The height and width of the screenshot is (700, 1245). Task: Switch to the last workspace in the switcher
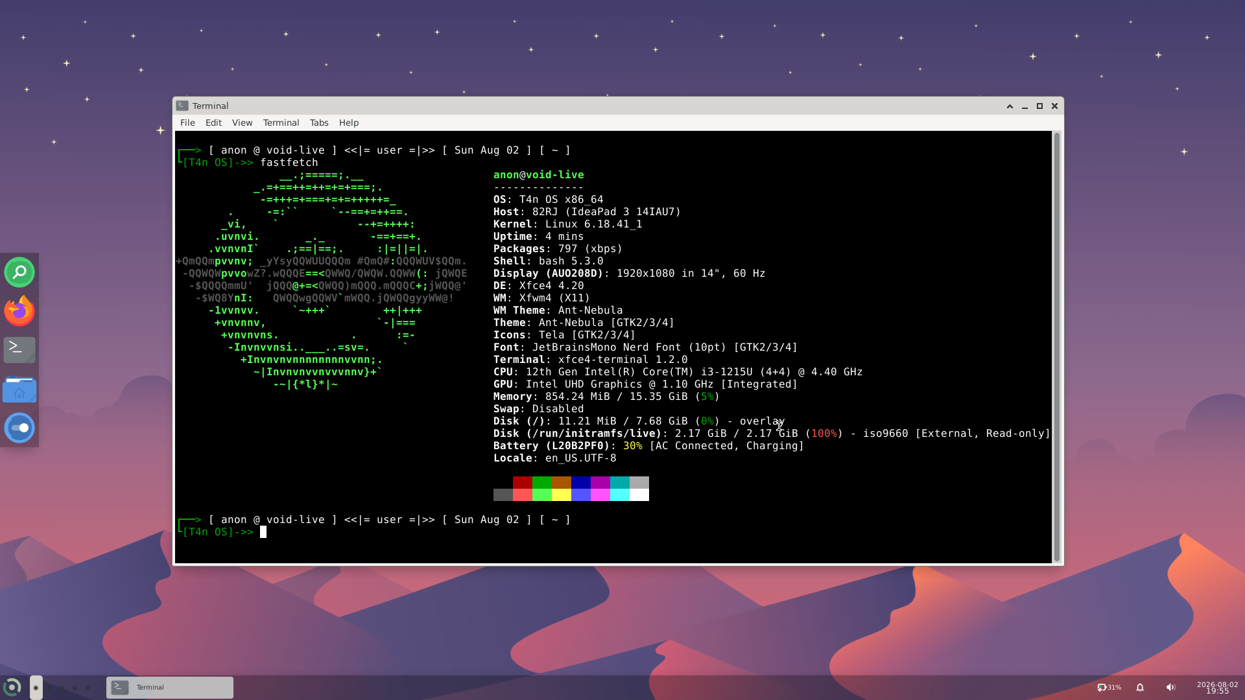point(88,688)
